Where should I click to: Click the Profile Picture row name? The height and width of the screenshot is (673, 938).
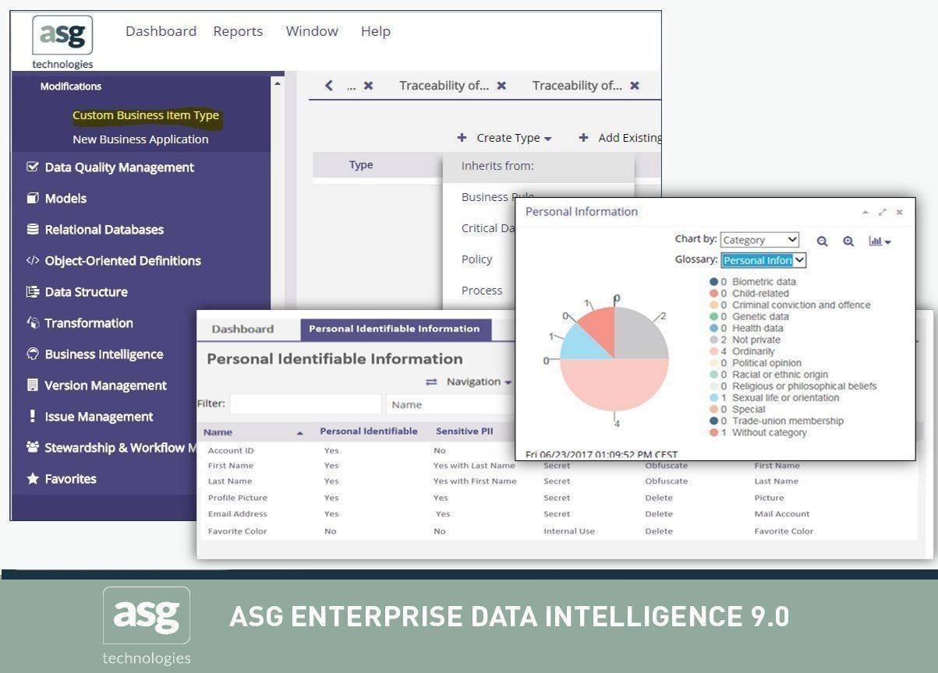click(238, 498)
